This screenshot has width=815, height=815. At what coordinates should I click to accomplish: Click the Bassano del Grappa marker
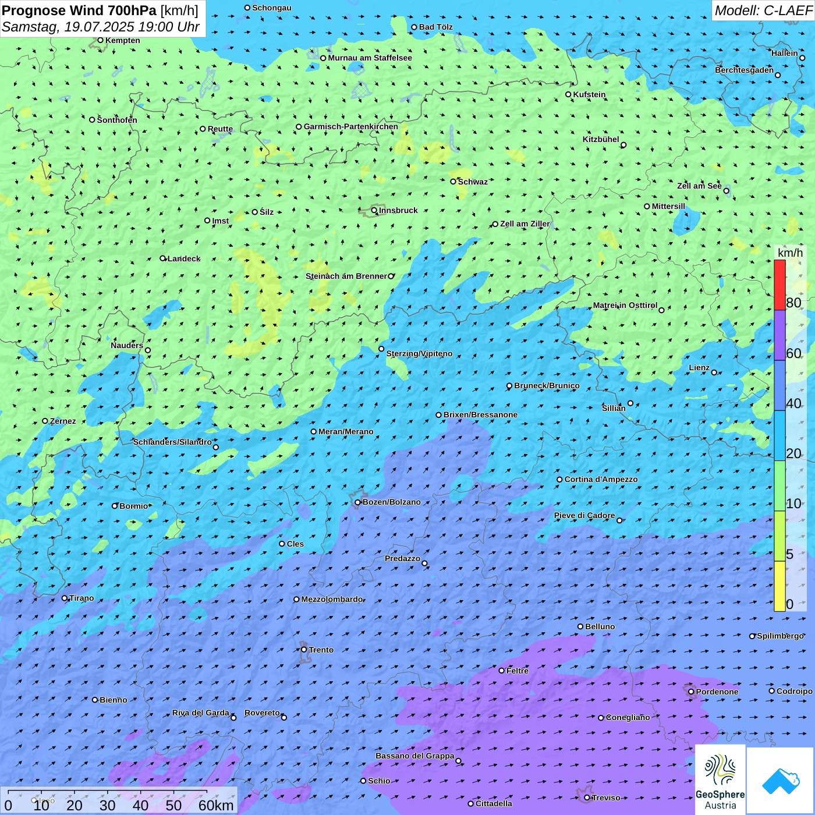click(458, 761)
